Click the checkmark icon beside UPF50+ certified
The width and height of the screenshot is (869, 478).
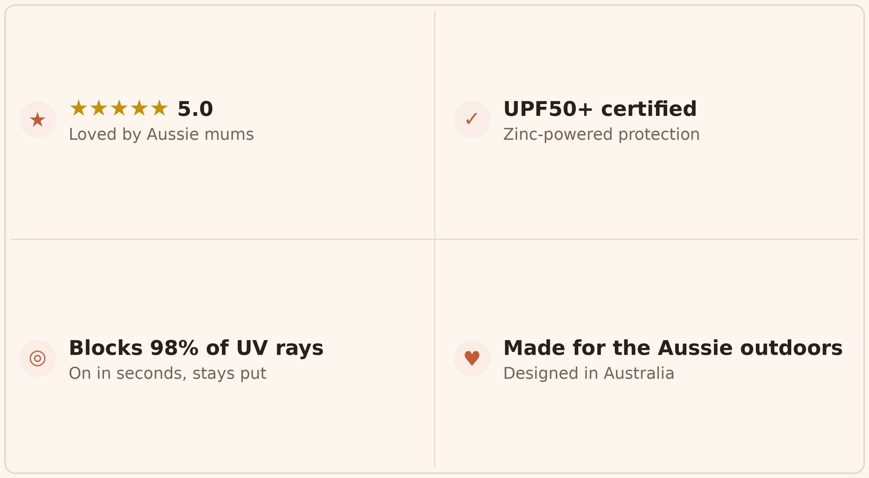click(472, 120)
